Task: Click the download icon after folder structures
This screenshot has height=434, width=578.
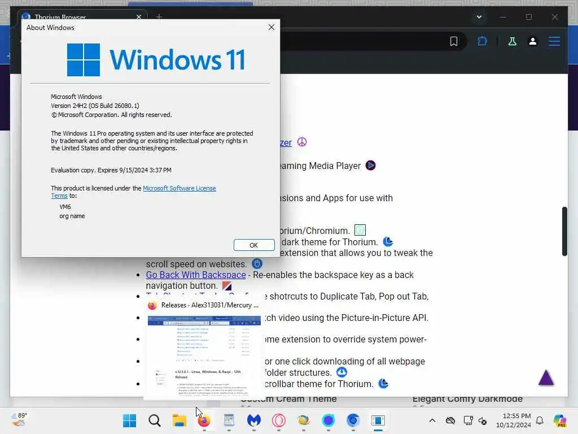Action: pyautogui.click(x=341, y=372)
